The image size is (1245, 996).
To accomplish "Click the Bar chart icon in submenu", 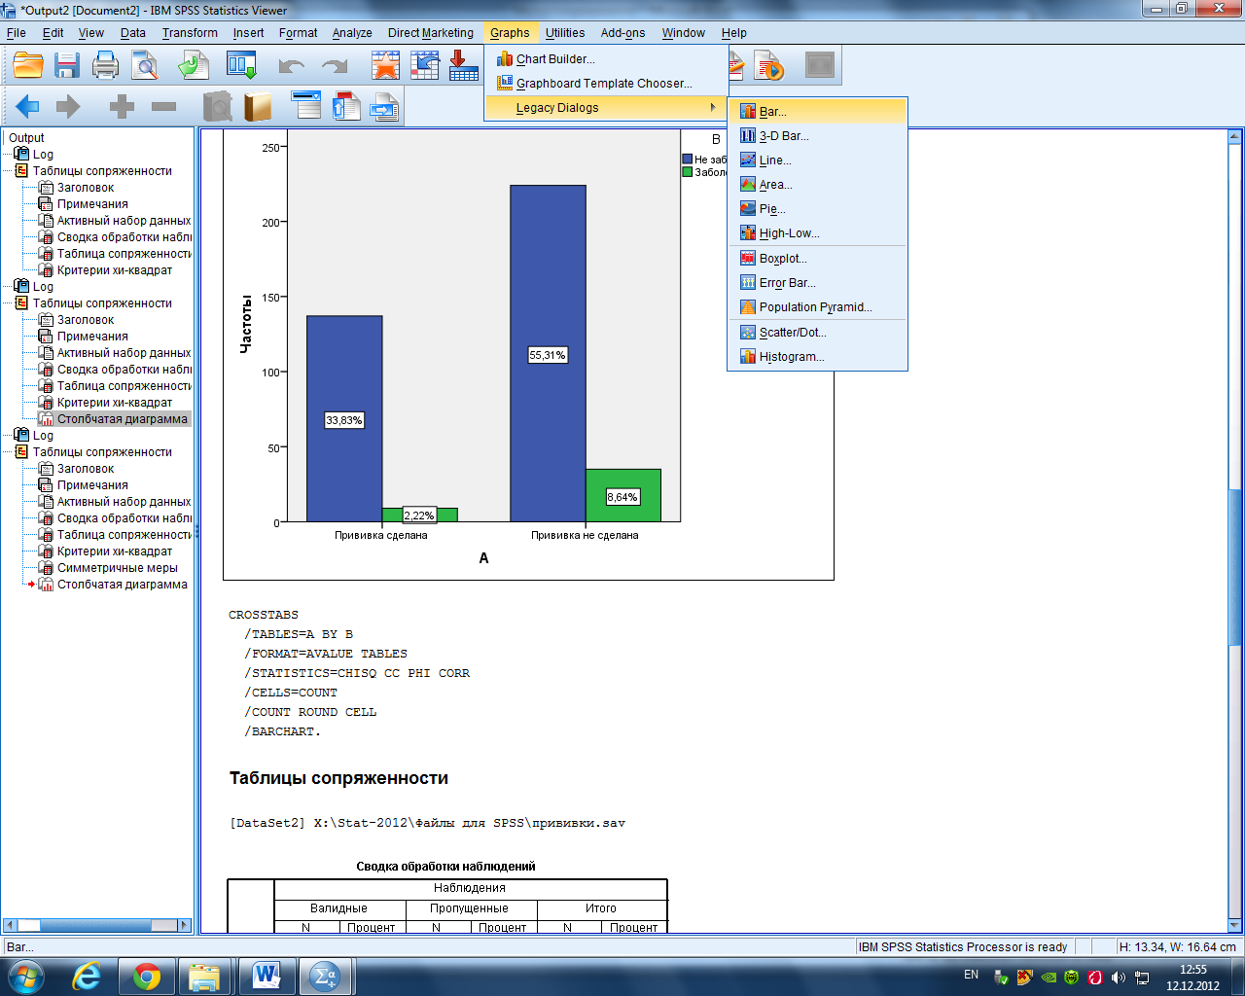I will [747, 112].
